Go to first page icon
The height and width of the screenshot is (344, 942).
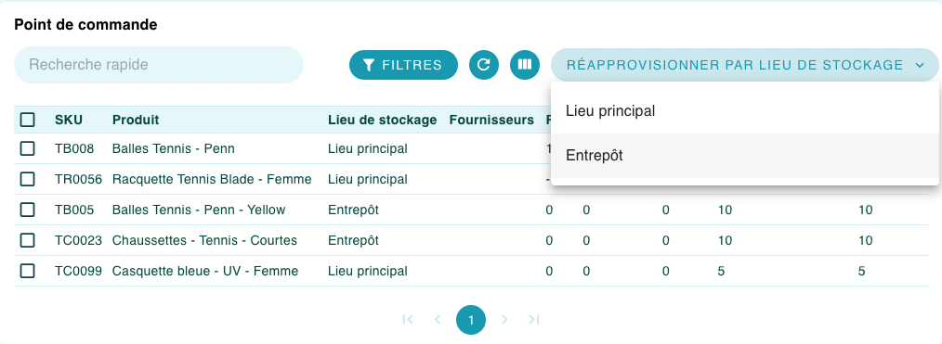tap(408, 319)
